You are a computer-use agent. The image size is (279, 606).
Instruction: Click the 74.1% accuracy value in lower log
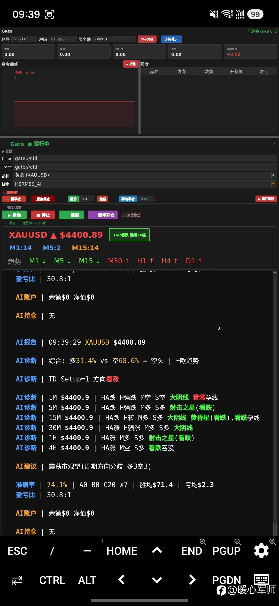point(57,485)
